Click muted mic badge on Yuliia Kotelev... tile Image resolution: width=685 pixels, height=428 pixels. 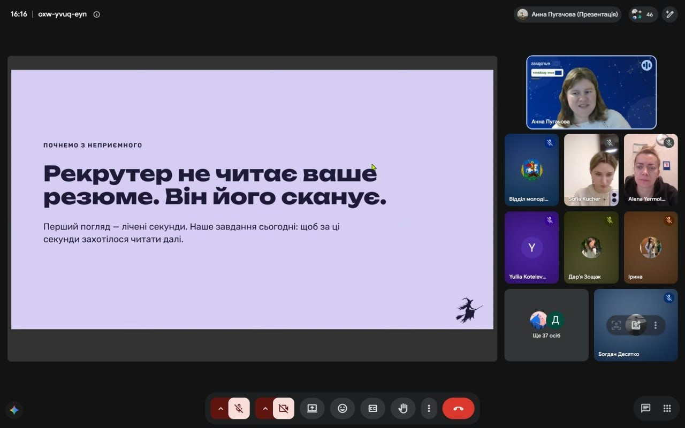tap(549, 220)
